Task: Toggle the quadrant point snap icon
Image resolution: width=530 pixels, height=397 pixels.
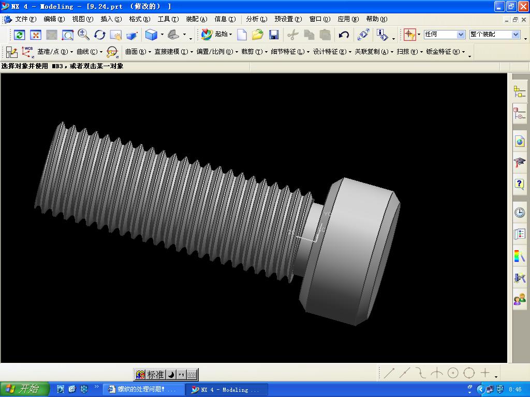Action: [x=469, y=373]
